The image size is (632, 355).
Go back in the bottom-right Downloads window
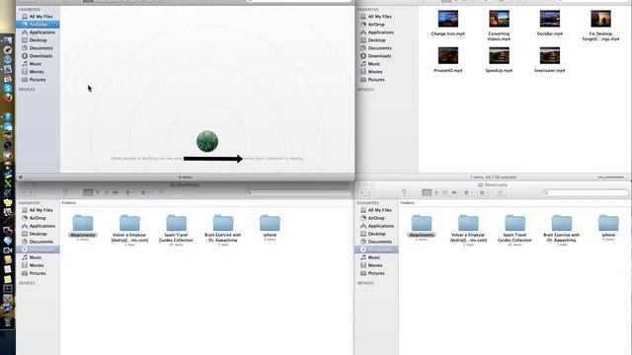(x=362, y=193)
